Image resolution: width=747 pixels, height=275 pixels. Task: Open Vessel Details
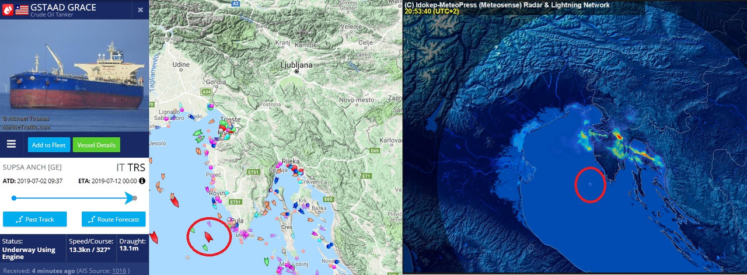pyautogui.click(x=96, y=145)
